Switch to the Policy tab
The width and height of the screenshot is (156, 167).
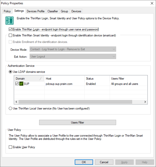pyautogui.click(x=7, y=11)
